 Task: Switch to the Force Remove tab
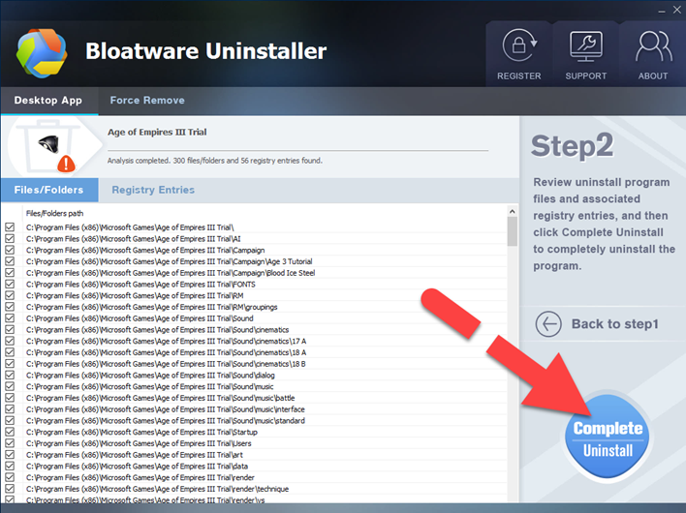(x=147, y=101)
